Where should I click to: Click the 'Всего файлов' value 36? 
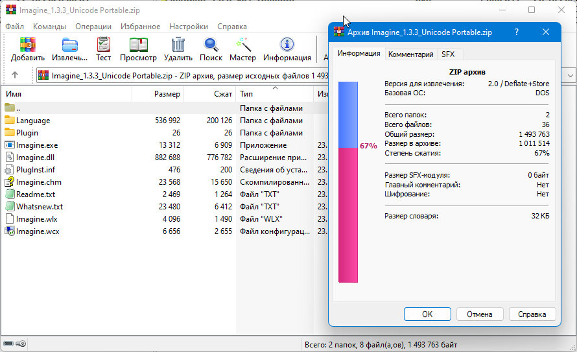tap(545, 124)
